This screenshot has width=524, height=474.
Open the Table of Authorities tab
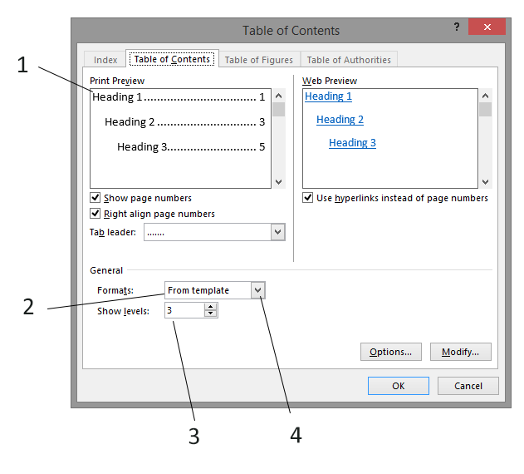click(349, 60)
